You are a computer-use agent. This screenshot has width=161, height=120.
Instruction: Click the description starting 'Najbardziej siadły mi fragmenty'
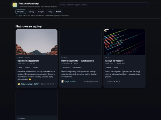click(79, 74)
